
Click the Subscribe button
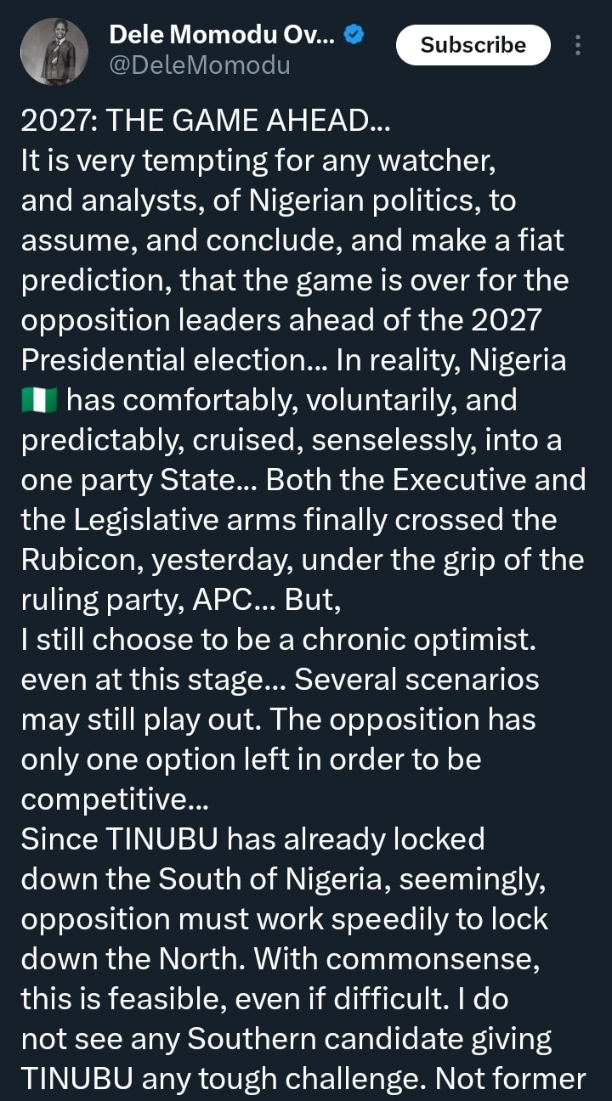(x=473, y=45)
